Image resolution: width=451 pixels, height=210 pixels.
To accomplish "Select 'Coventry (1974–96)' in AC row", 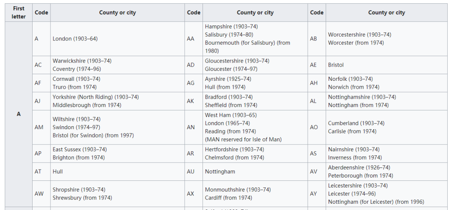I will click(77, 69).
